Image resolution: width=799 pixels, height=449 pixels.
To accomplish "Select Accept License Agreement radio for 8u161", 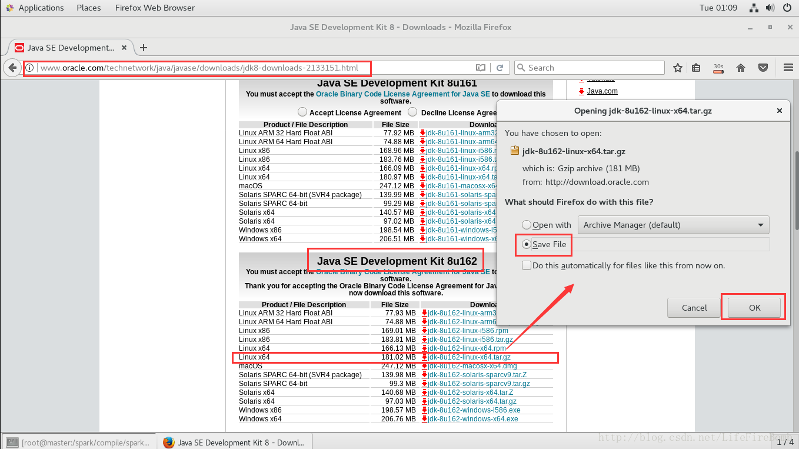I will 302,112.
